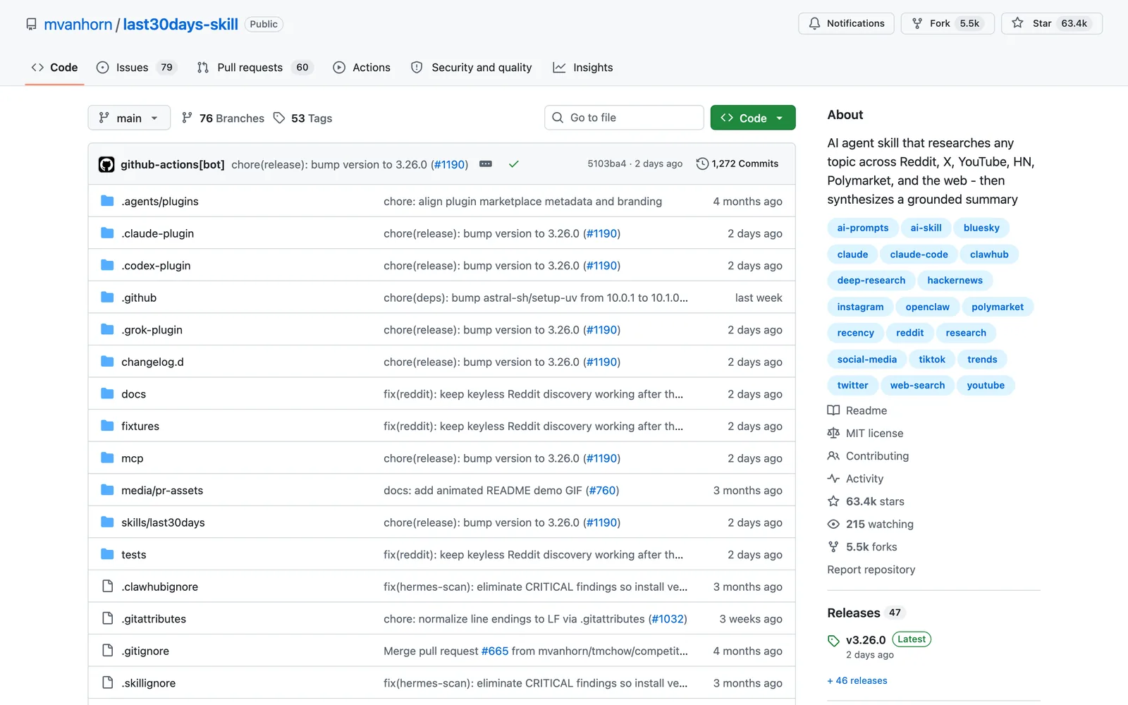Open the skills/last30days folder
Image resolution: width=1128 pixels, height=705 pixels.
tap(163, 522)
